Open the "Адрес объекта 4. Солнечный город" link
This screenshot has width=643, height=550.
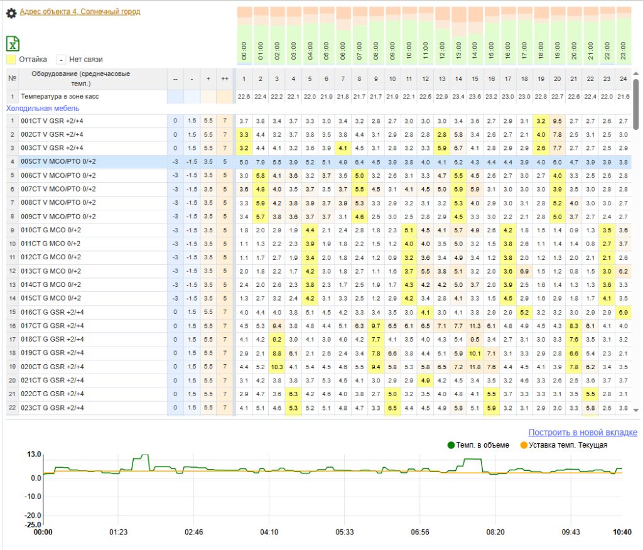pos(80,11)
